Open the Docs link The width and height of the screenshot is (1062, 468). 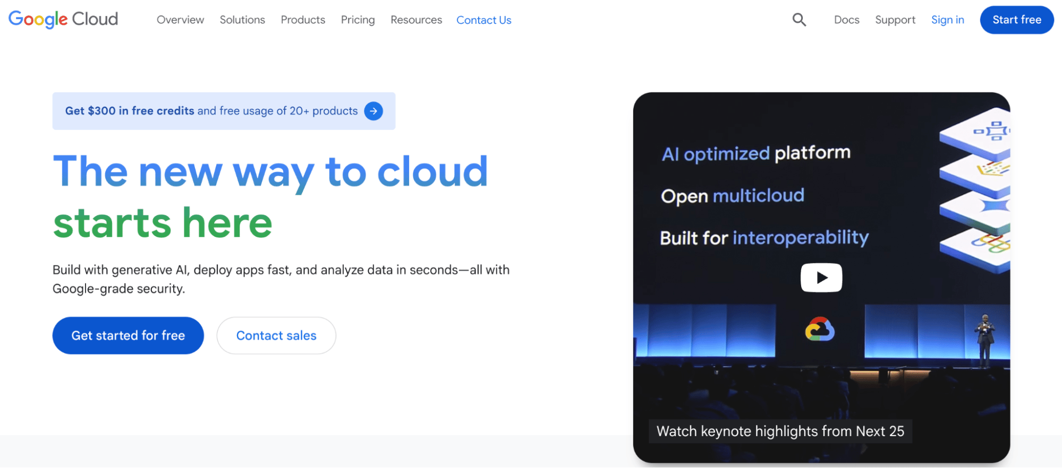click(x=846, y=20)
